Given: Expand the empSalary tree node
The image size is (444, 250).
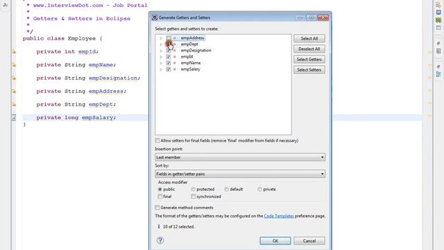Looking at the screenshot, I should click(x=161, y=69).
